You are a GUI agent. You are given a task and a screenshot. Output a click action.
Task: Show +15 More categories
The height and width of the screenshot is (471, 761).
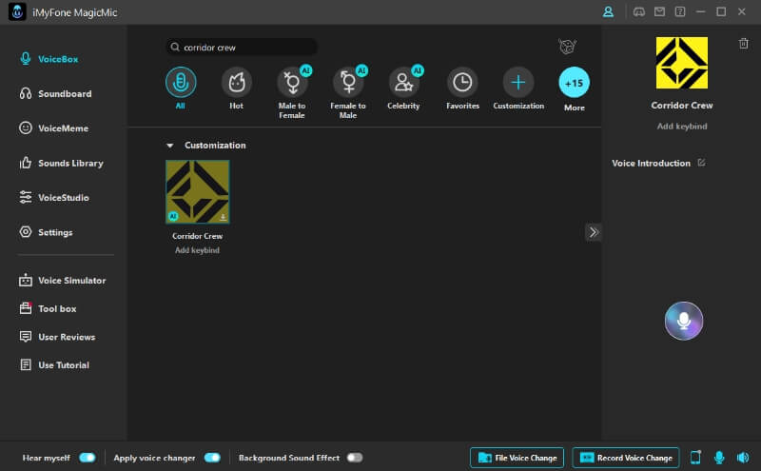point(575,83)
